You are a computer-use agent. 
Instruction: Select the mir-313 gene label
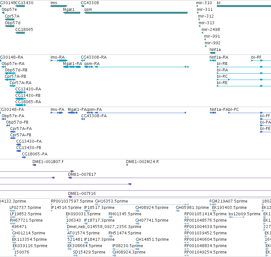pyautogui.click(x=206, y=23)
